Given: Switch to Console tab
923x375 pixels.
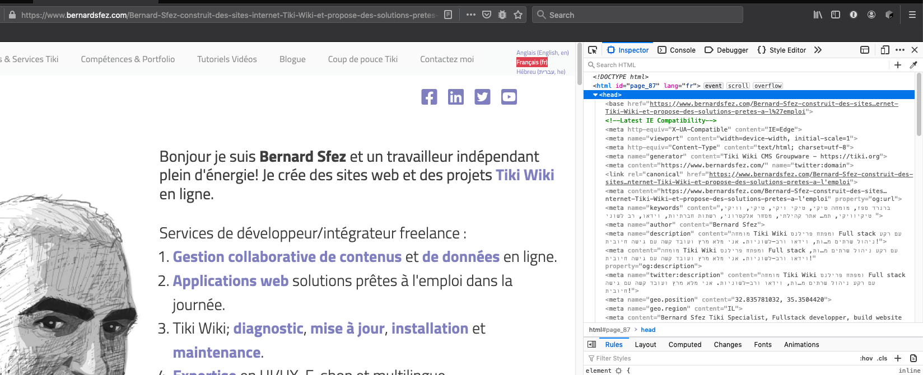Looking at the screenshot, I should click(677, 50).
